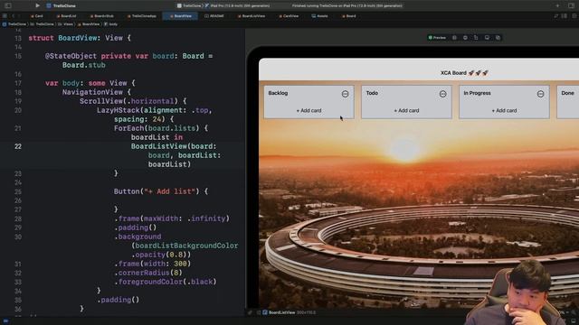
Task: Open the Assets tab
Action: [x=319, y=16]
